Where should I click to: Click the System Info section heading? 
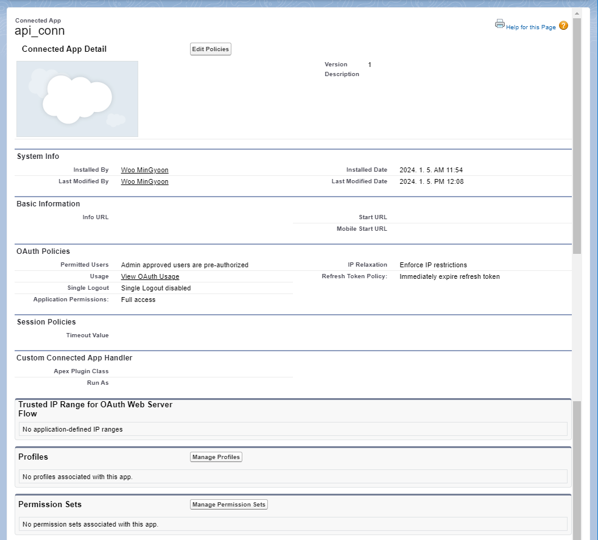38,156
